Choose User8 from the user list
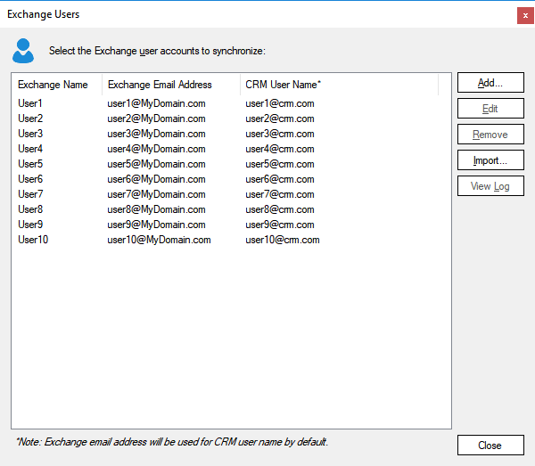This screenshot has width=535, height=466. tap(30, 209)
